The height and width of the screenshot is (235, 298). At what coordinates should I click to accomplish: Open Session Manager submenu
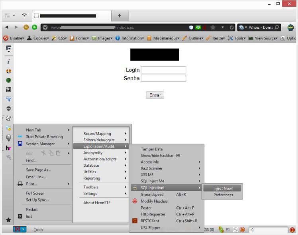pyautogui.click(x=43, y=144)
